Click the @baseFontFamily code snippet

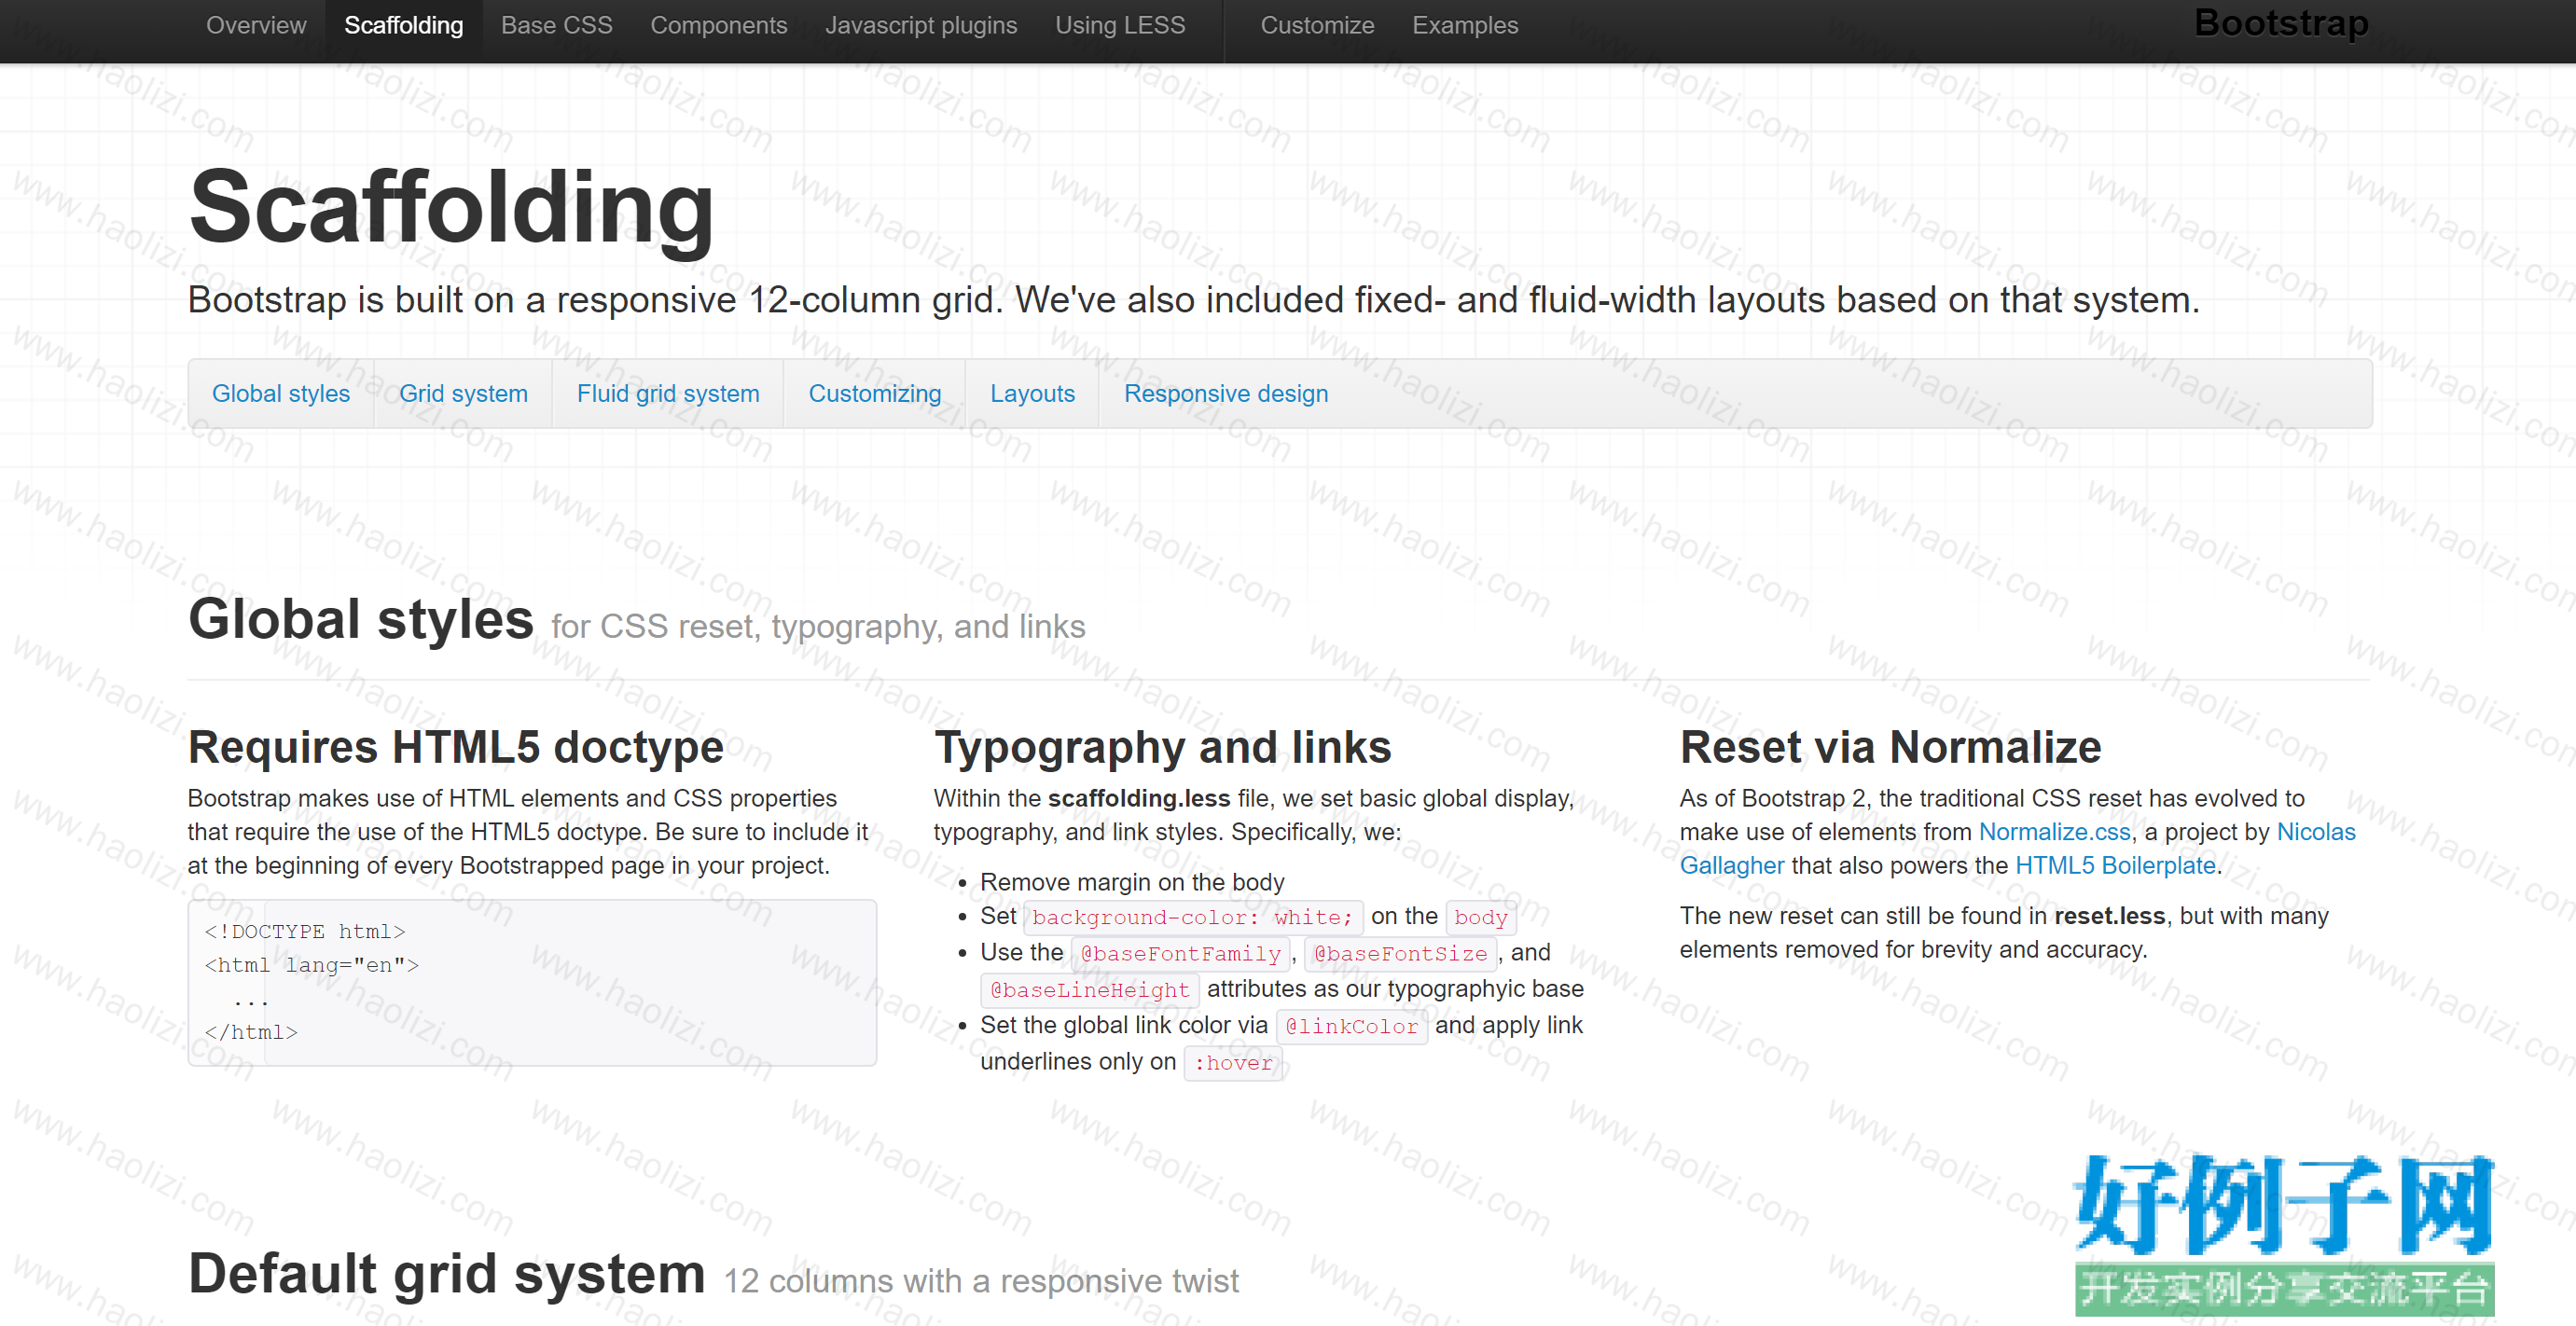click(1180, 954)
